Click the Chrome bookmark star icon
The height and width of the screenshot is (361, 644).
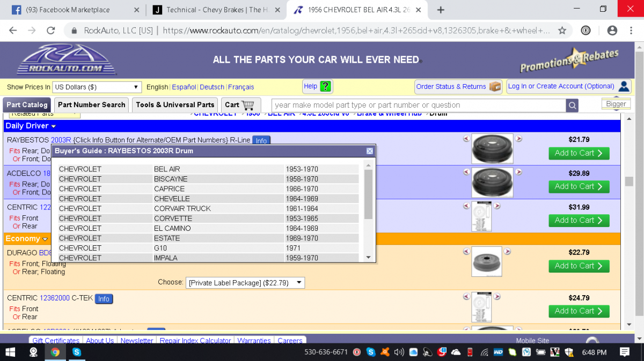(562, 31)
